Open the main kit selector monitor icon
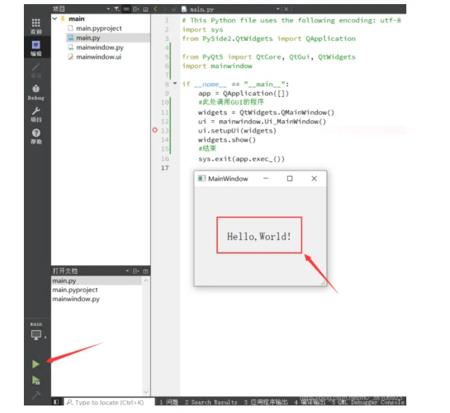 click(x=36, y=335)
